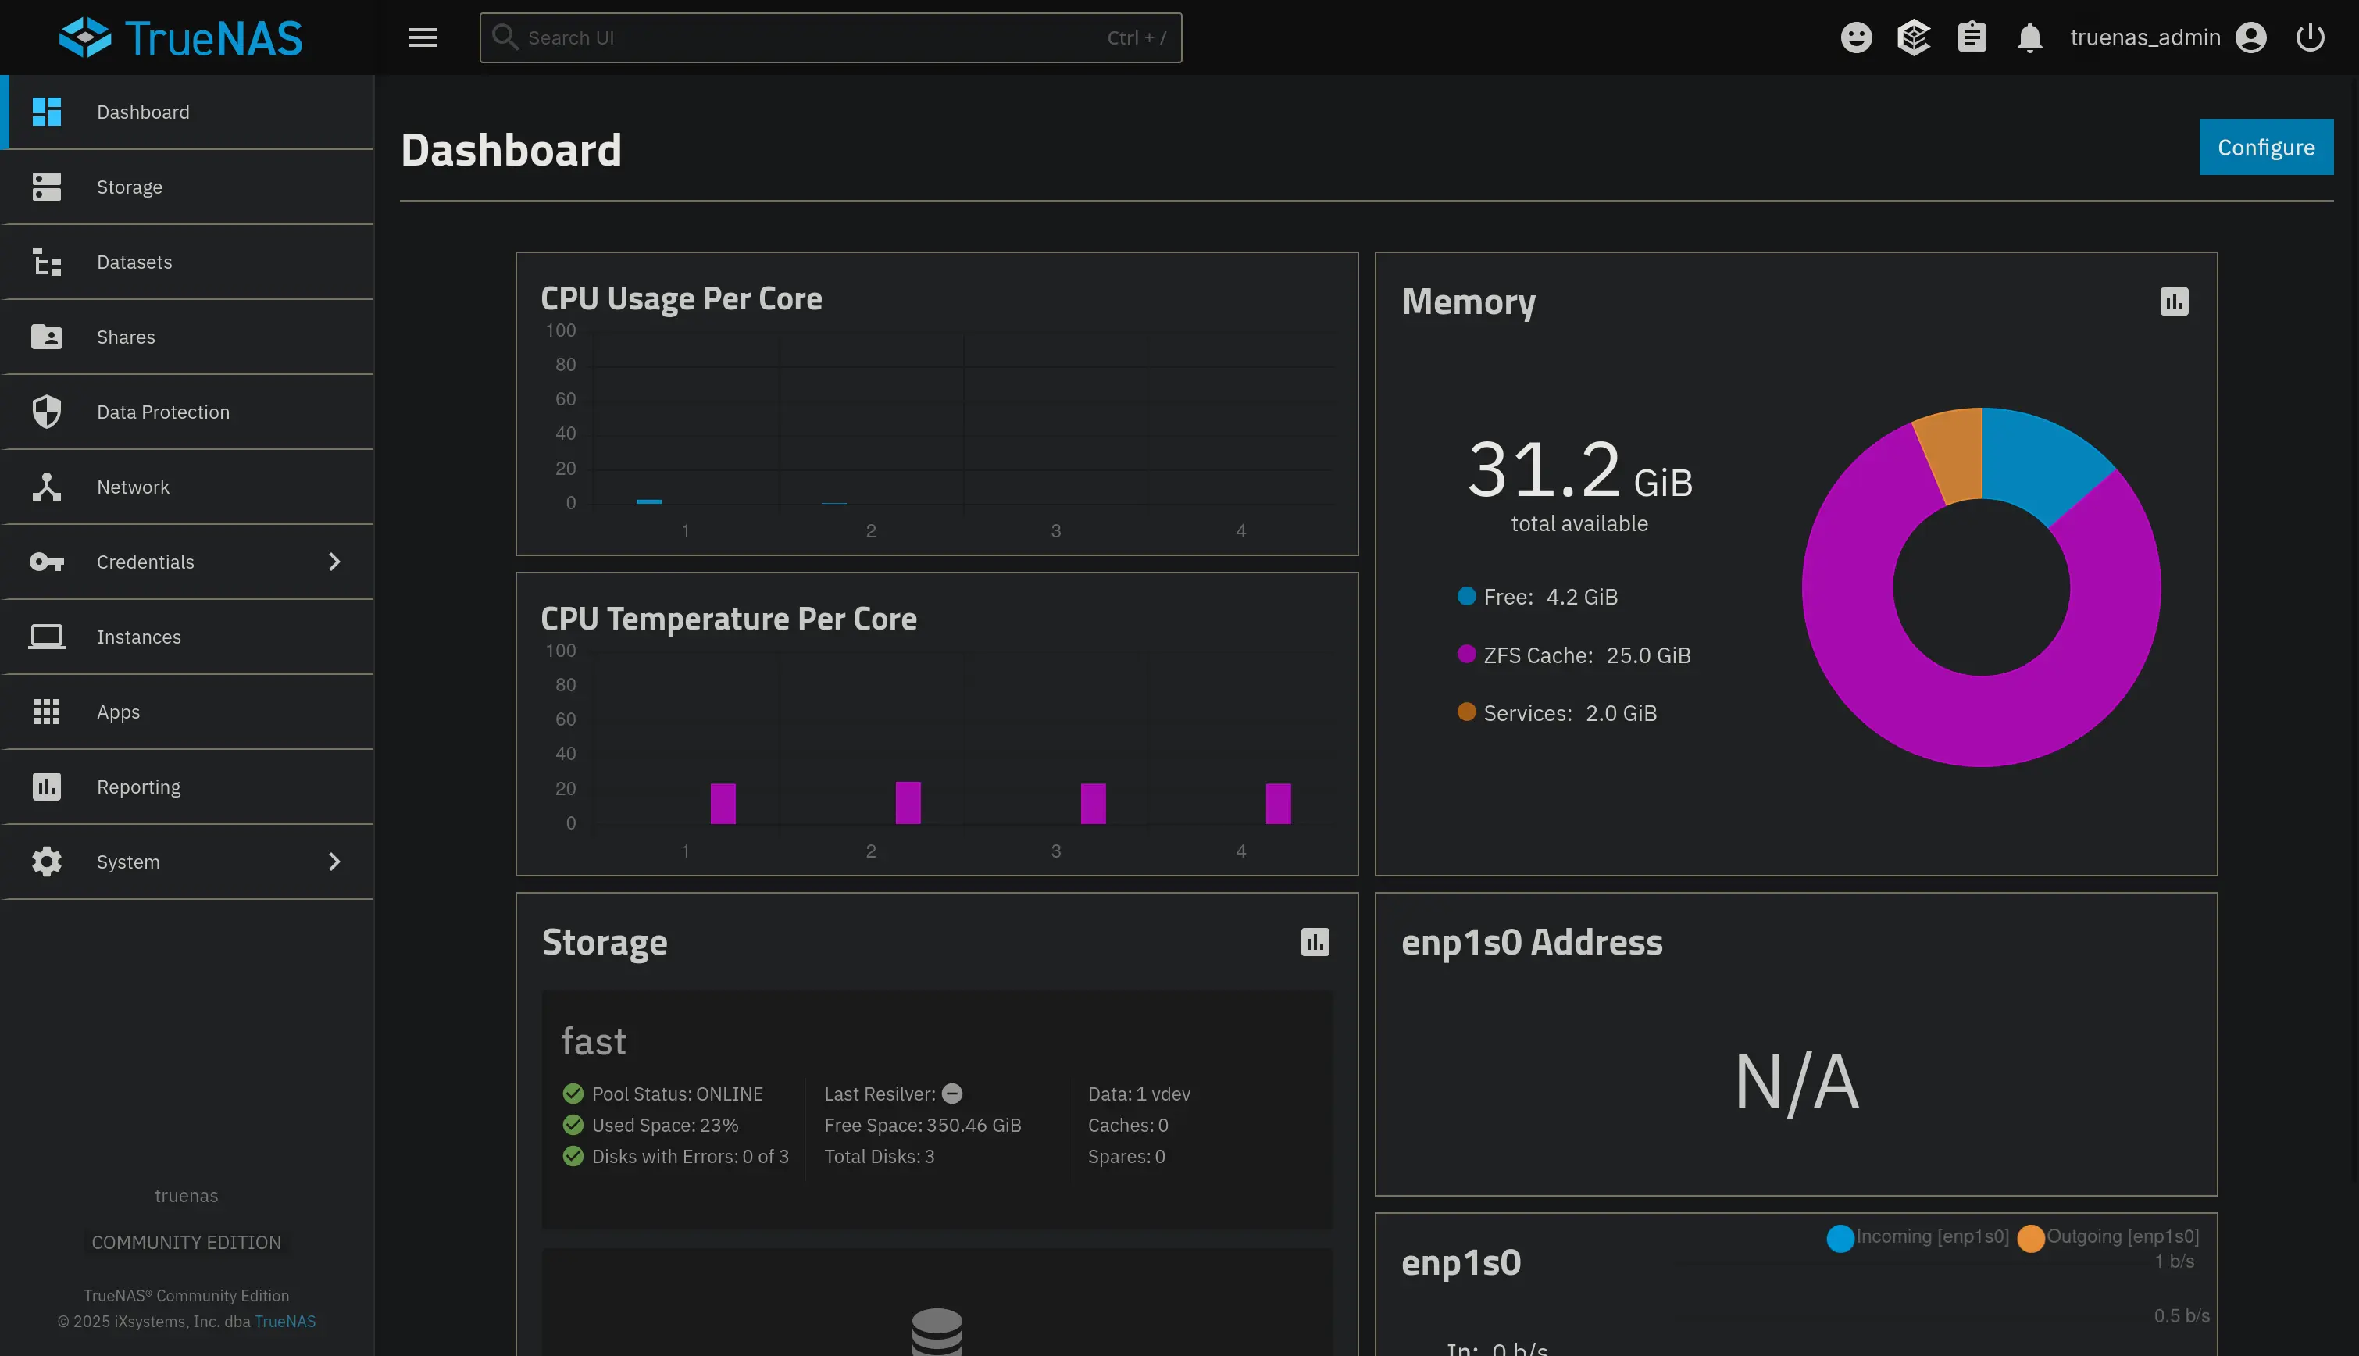Click the Data Protection shield icon
The image size is (2359, 1356).
[47, 412]
